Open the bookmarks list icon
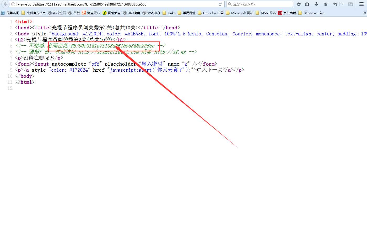Screen dimensions: 367x249 tap(307, 4)
